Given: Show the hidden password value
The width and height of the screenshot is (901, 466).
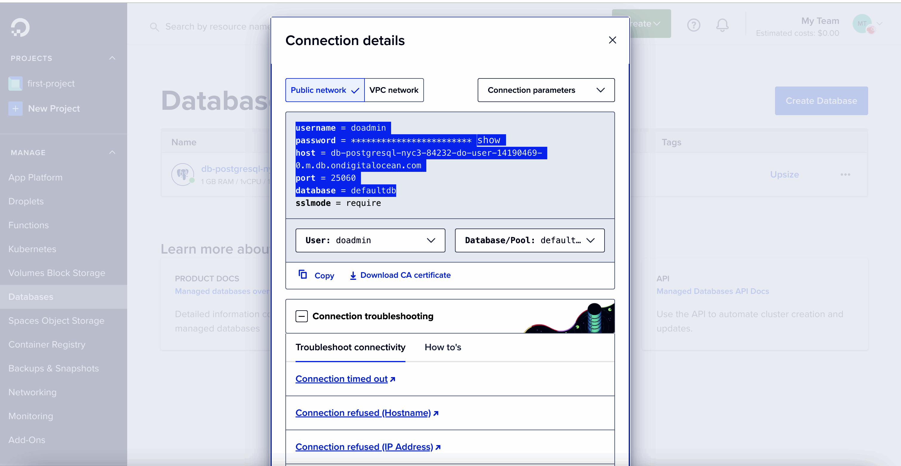Looking at the screenshot, I should [489, 140].
